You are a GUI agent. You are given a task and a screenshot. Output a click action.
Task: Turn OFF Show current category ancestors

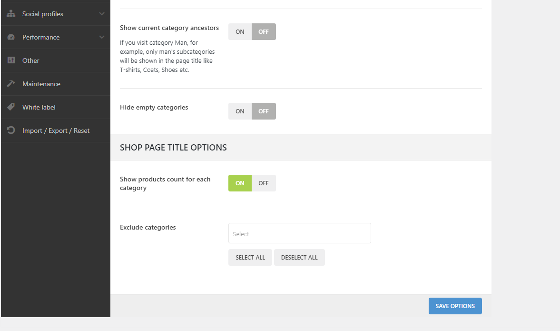264,32
